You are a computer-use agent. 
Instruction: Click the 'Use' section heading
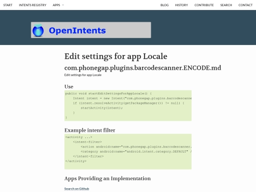pos(69,87)
